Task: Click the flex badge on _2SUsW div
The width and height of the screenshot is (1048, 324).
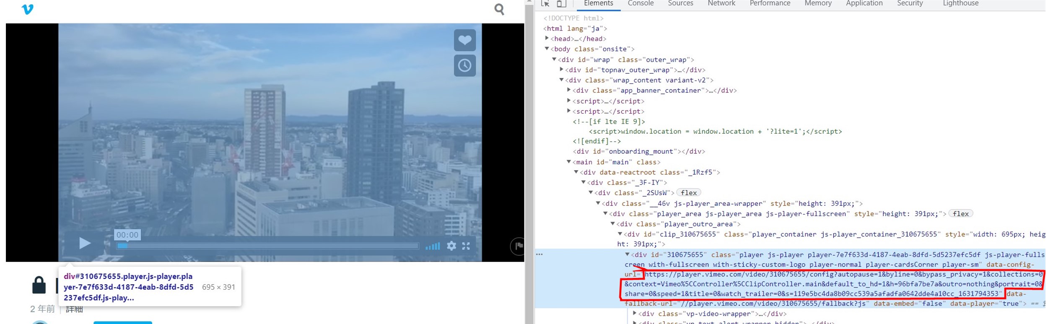Action: tap(689, 193)
